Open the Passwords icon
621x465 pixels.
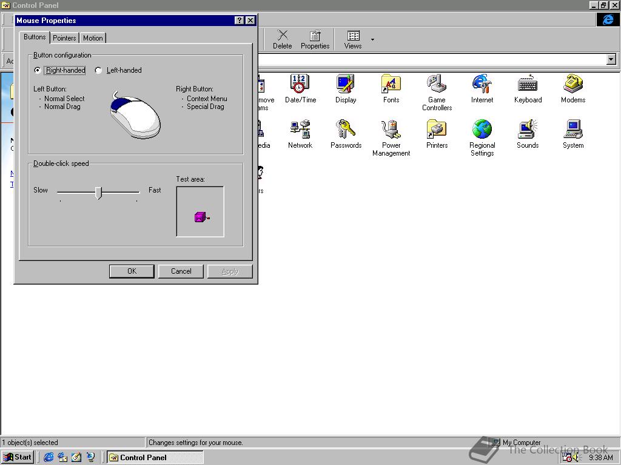click(346, 129)
